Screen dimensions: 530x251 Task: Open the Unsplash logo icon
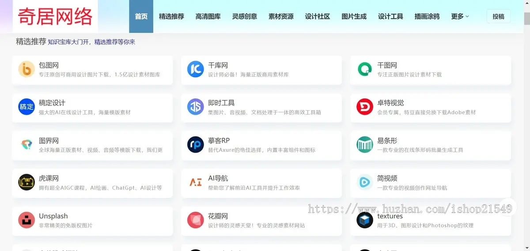26,220
